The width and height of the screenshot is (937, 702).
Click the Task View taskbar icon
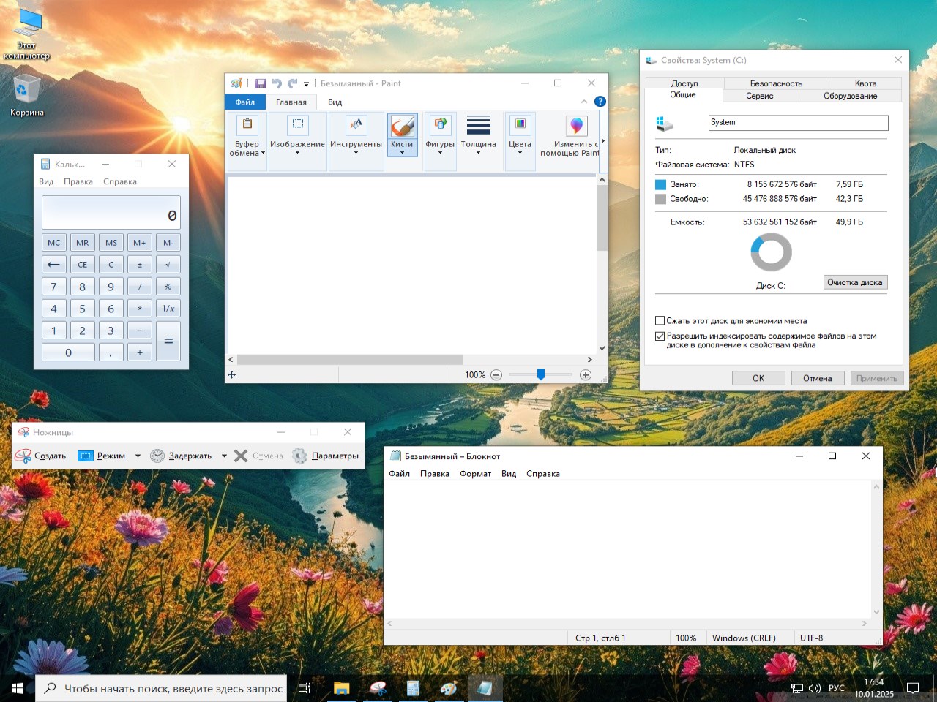pyautogui.click(x=305, y=688)
